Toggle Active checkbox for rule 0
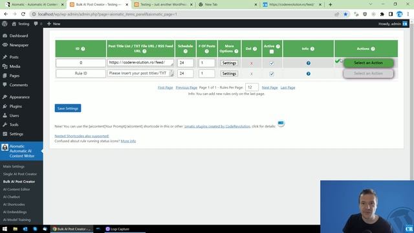The width and height of the screenshot is (414, 233). point(272,63)
